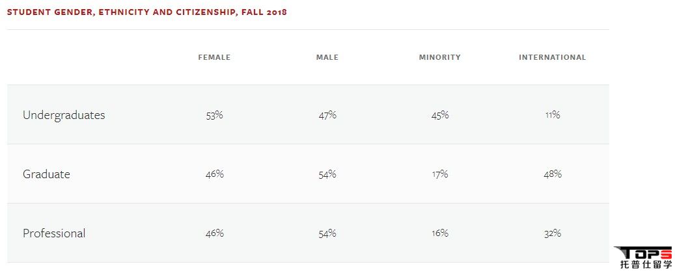Click Professional international 32% cell
Viewport: 675px width, 277px height.
(x=553, y=233)
